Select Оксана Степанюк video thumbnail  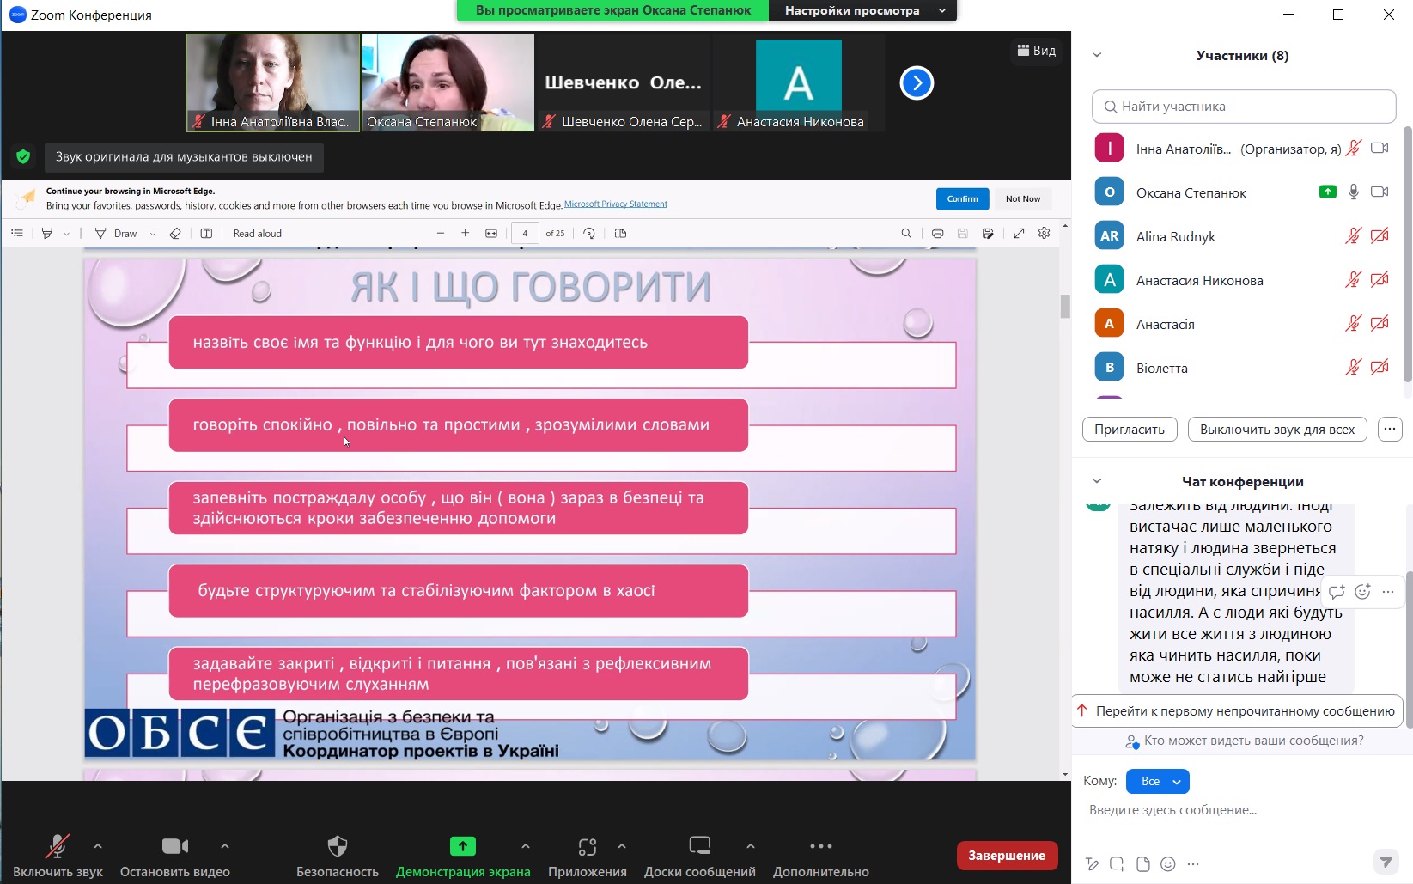448,82
